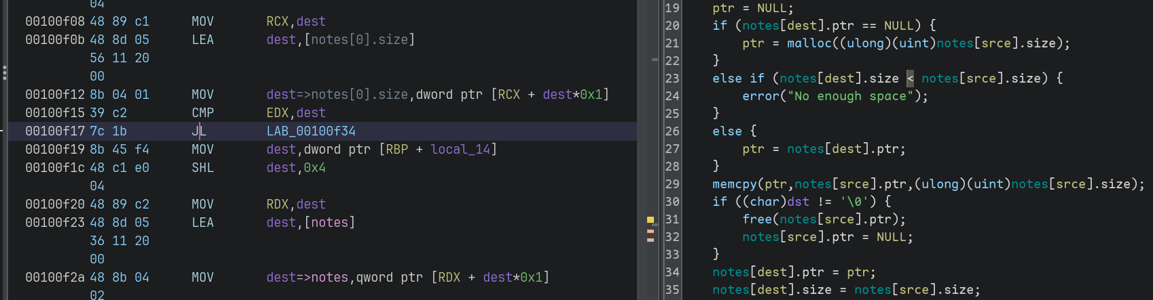The height and width of the screenshot is (300, 1153).
Task: Click address 00100f08 in listing
Action: (55, 22)
